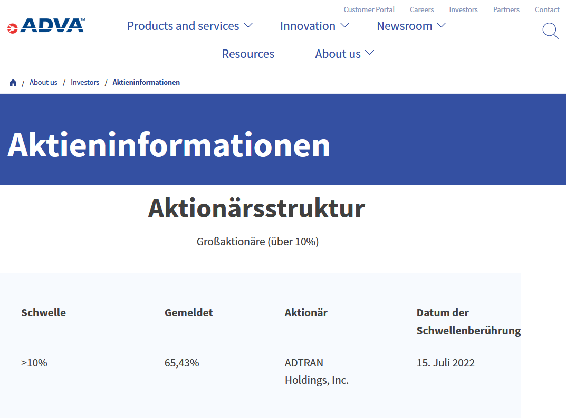Image resolution: width=575 pixels, height=418 pixels.
Task: Click the Aktieninformationen breadcrumb entry
Action: click(x=146, y=82)
